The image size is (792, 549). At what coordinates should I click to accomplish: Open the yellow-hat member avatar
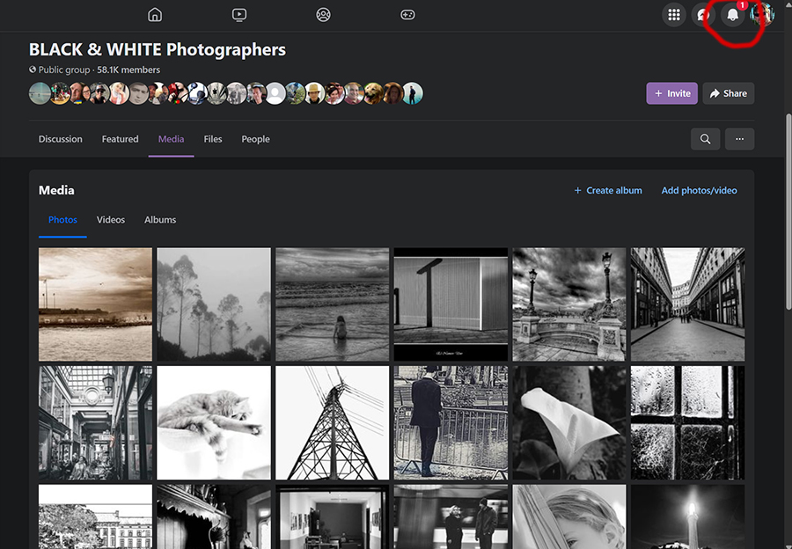point(314,93)
